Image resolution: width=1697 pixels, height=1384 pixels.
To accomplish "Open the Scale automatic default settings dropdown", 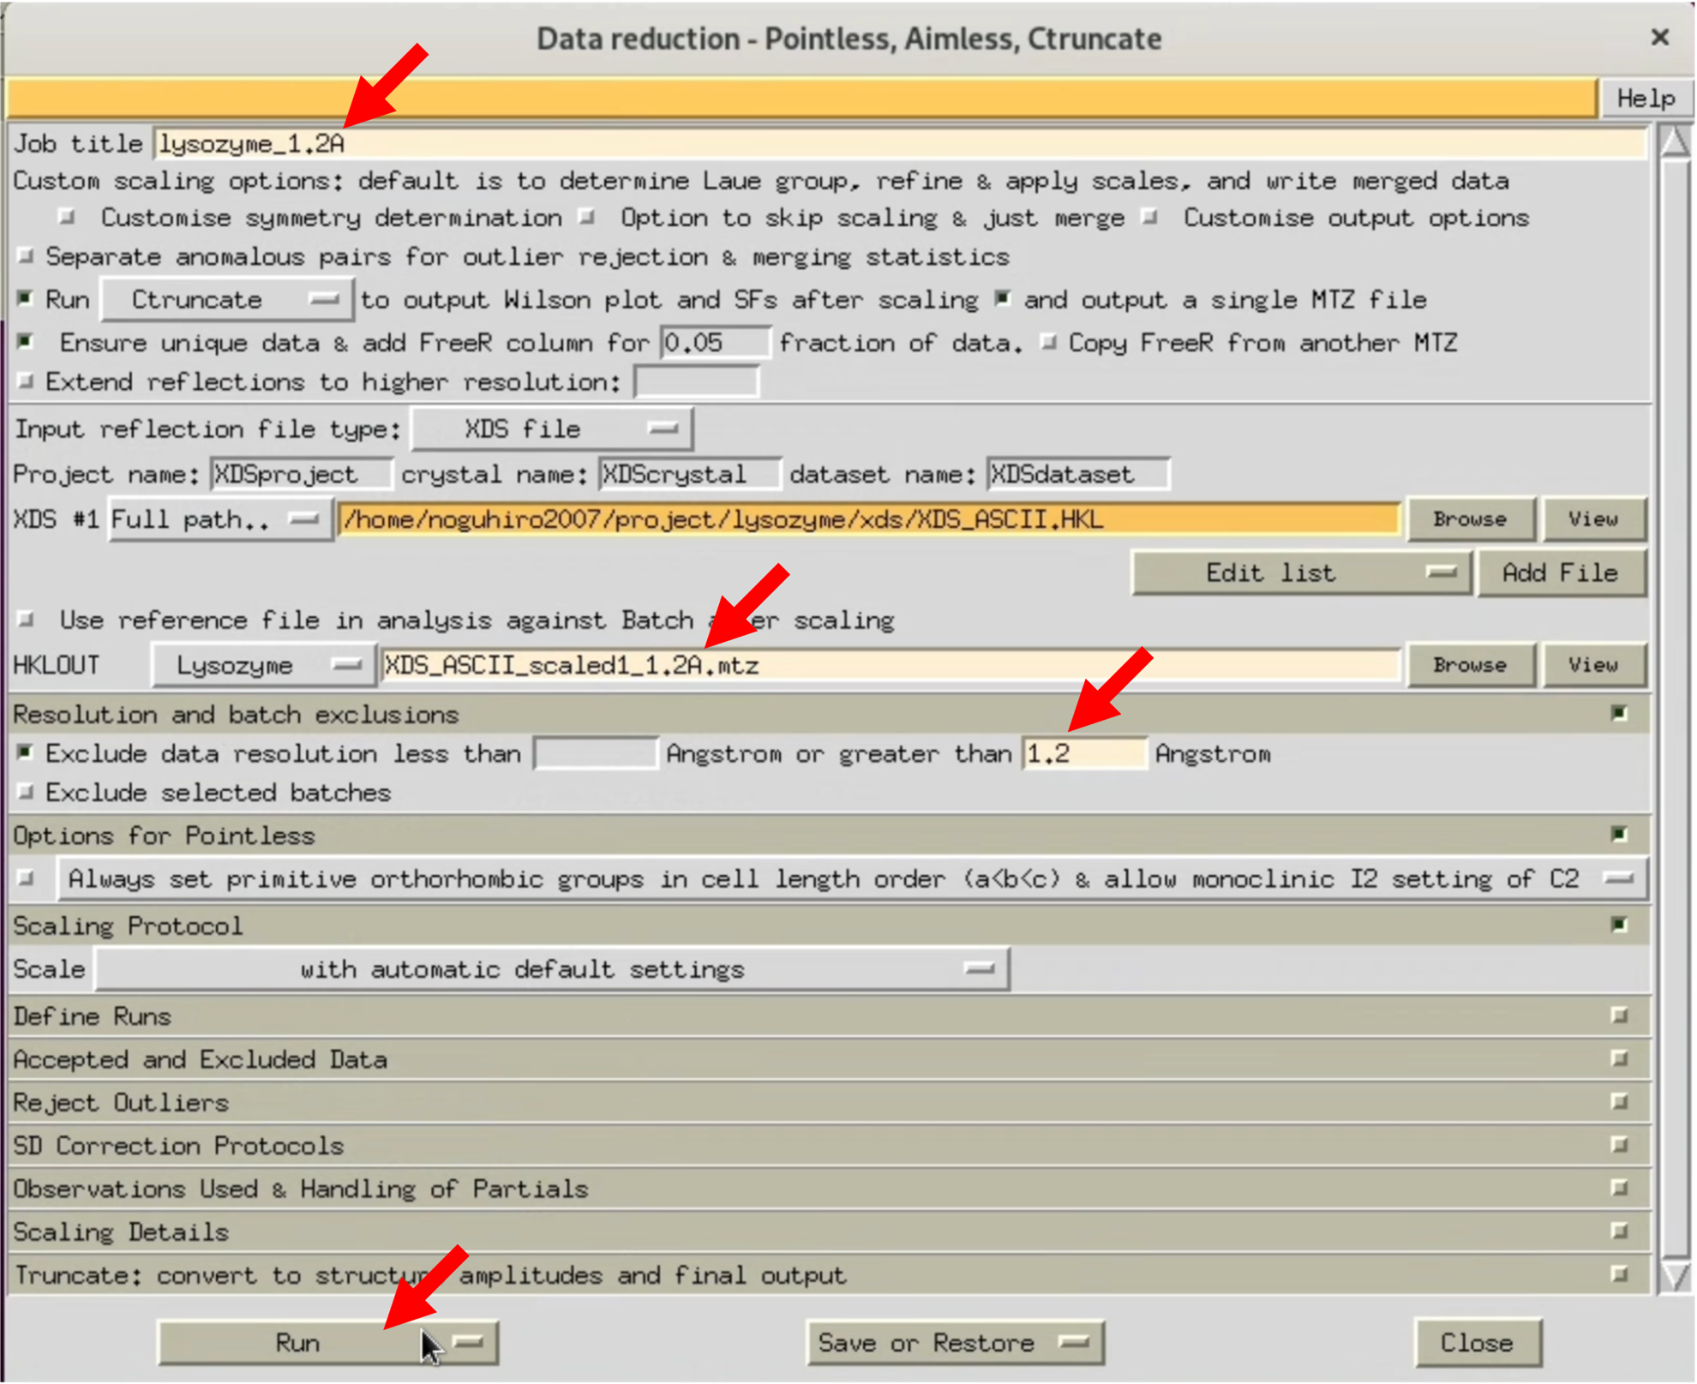I will click(552, 969).
